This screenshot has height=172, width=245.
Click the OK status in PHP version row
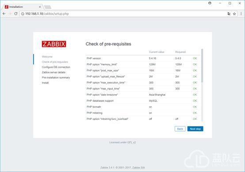[x=195, y=58]
